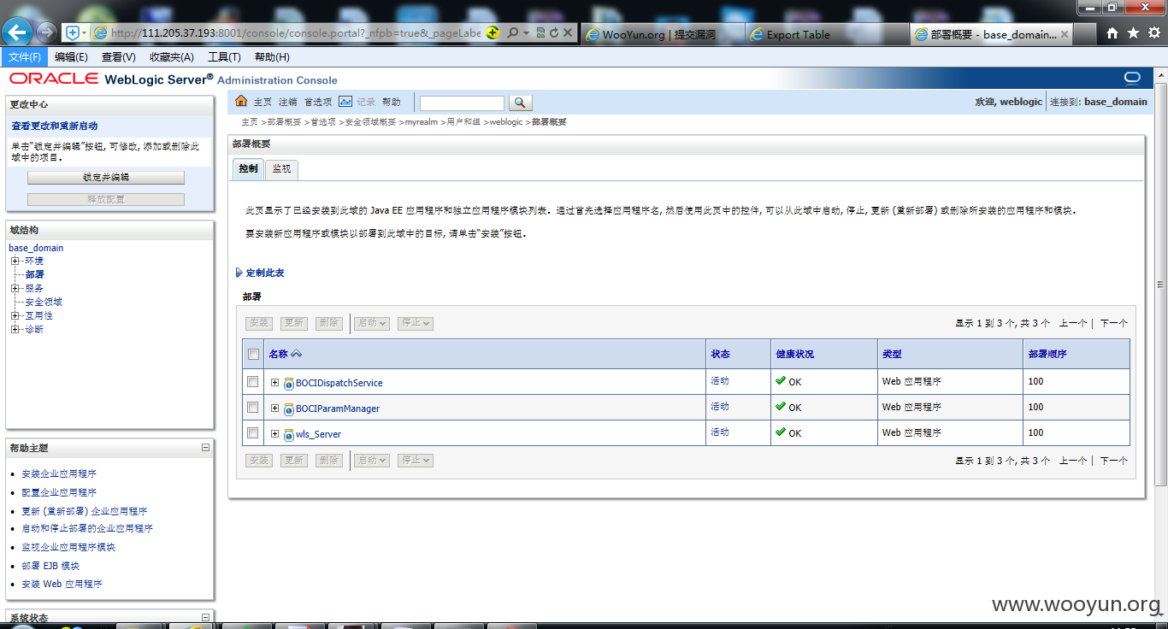Switch to the 监视 tab
This screenshot has width=1168, height=629.
281,169
